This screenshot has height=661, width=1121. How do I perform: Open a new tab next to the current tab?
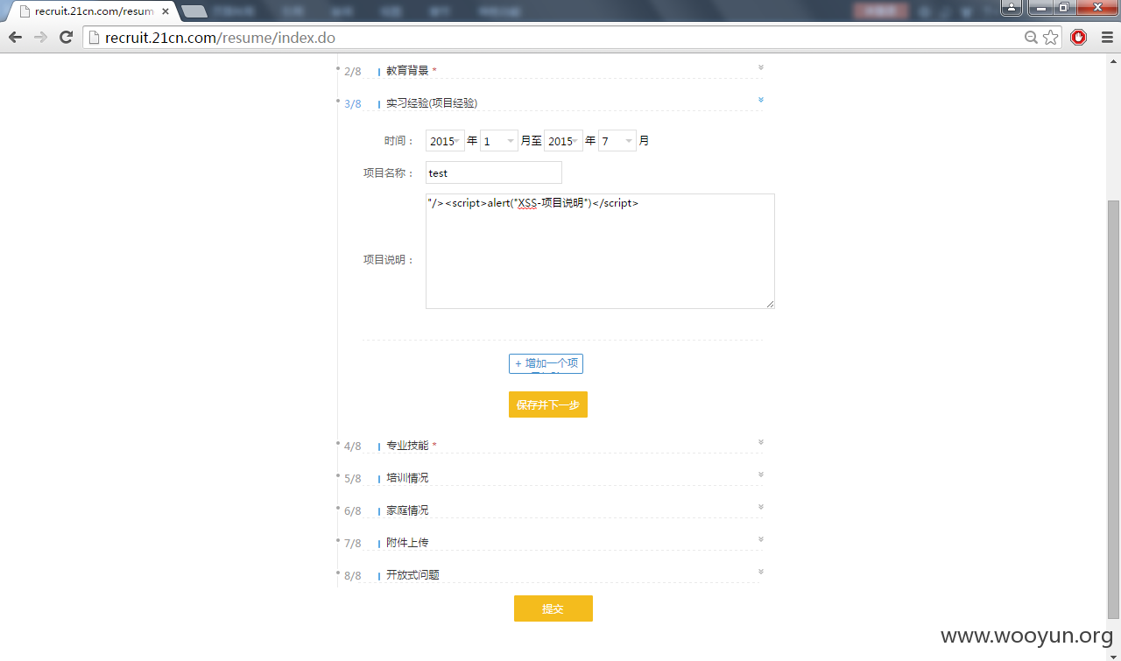point(194,11)
